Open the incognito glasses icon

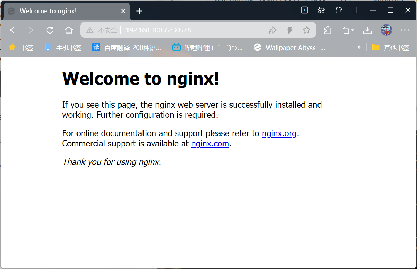321,10
